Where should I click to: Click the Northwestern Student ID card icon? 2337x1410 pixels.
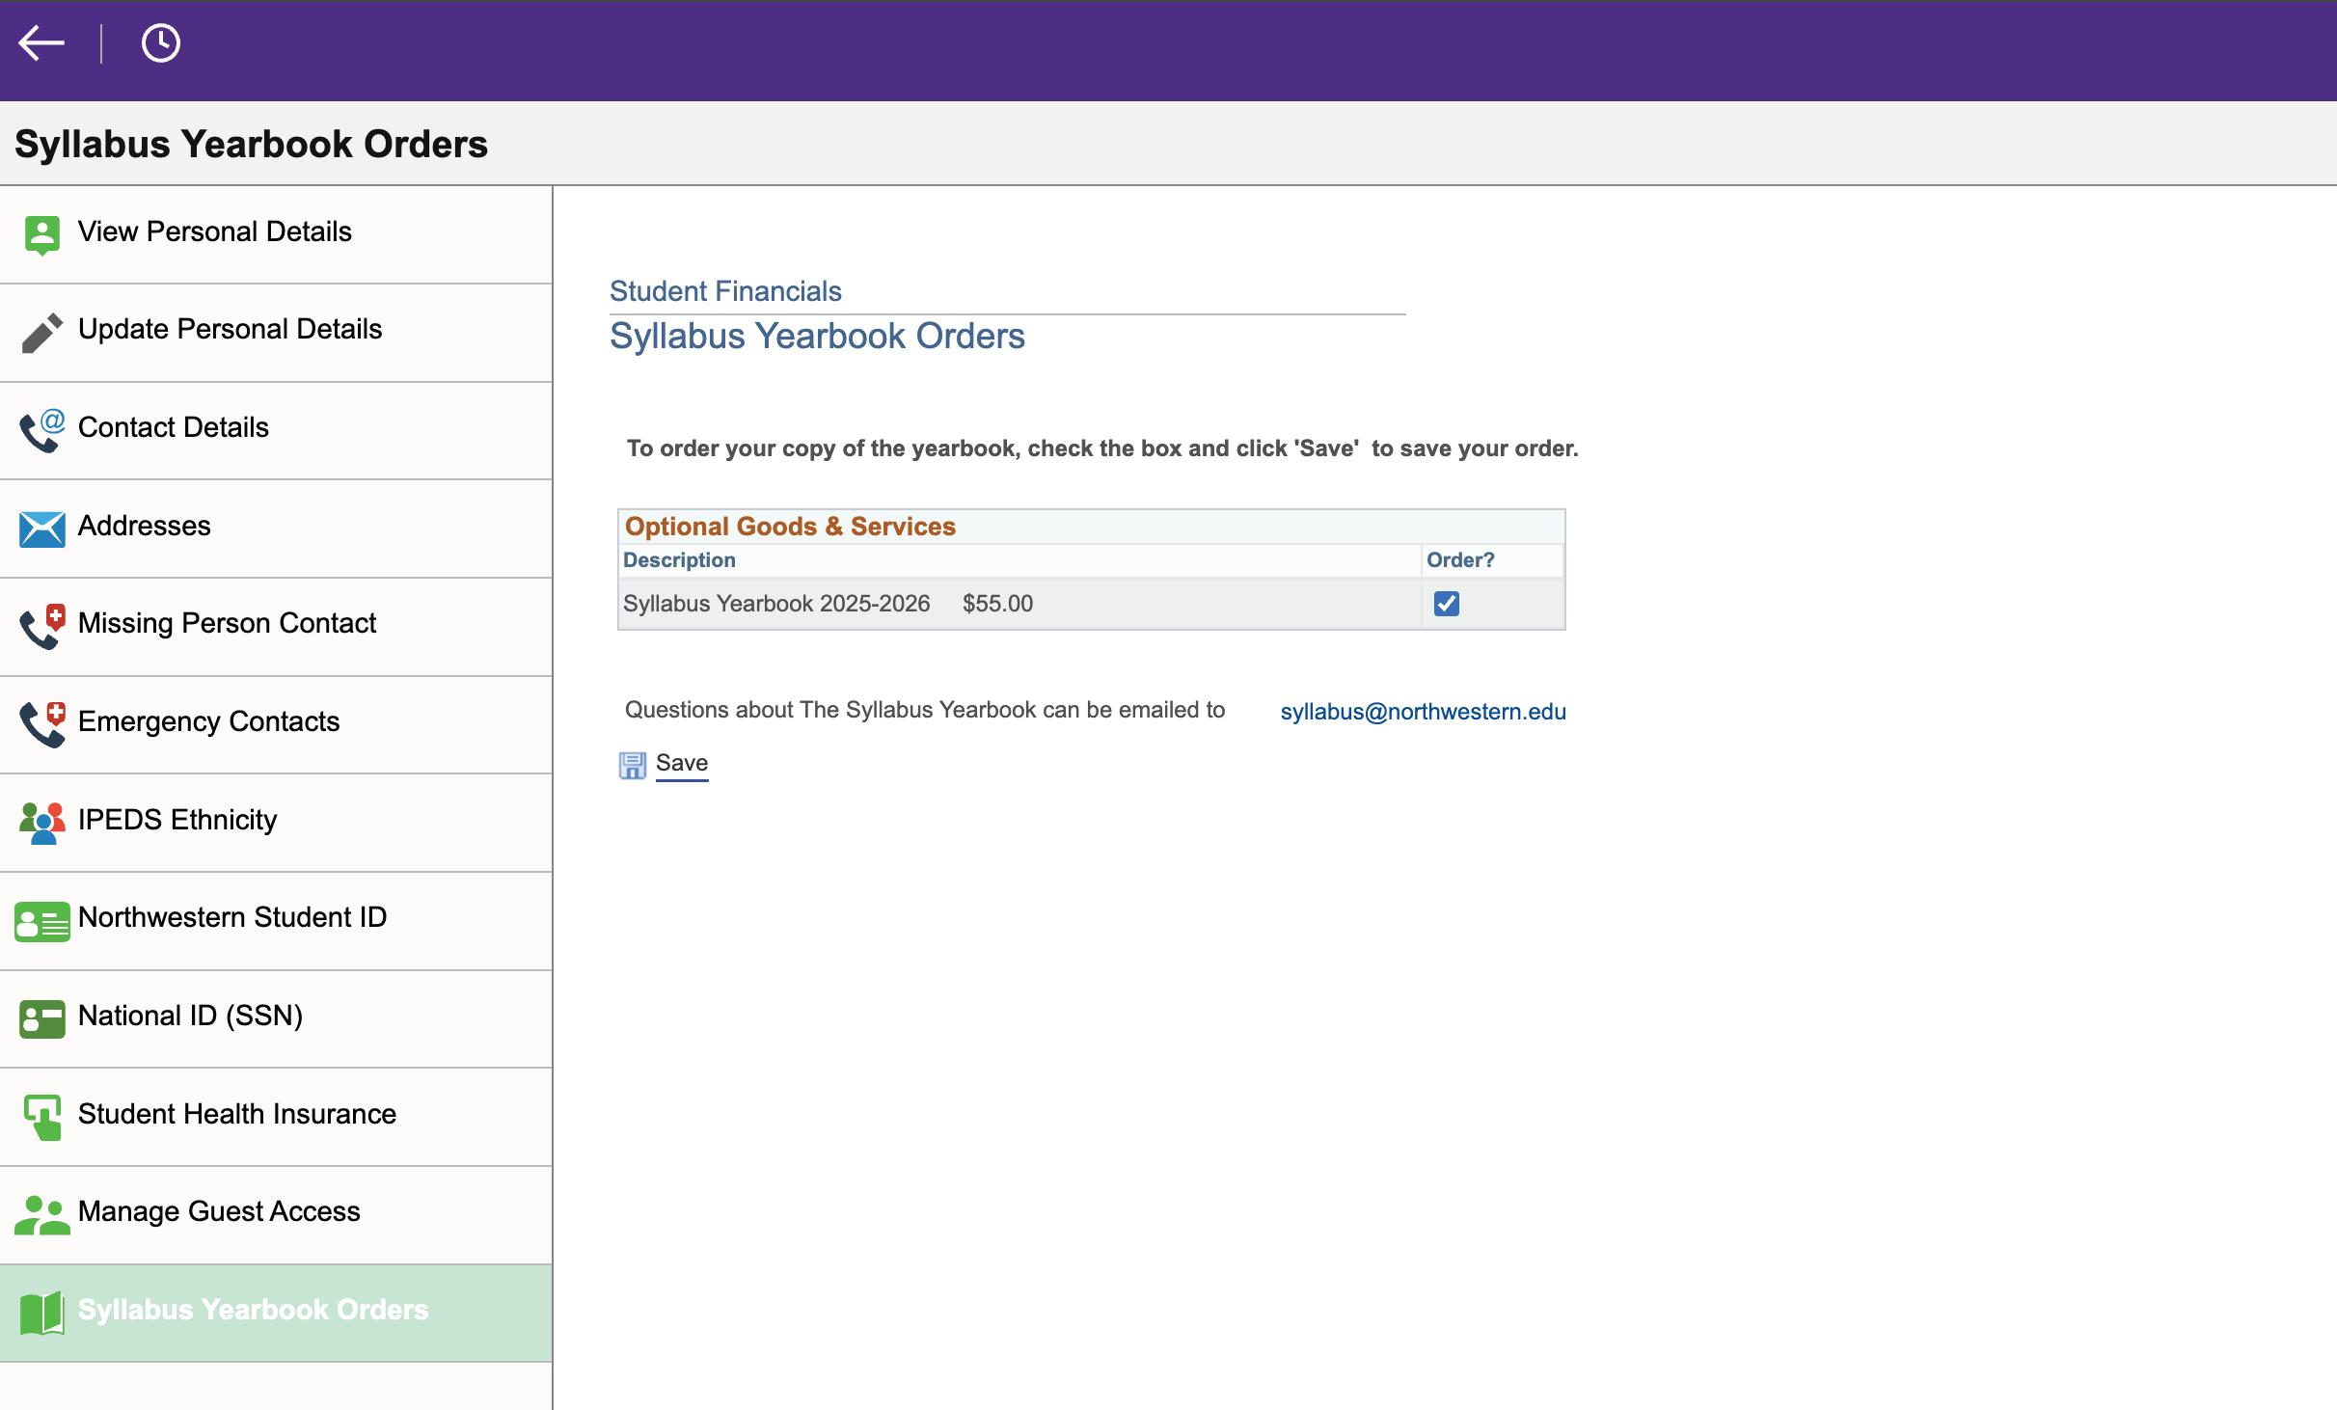(41, 921)
